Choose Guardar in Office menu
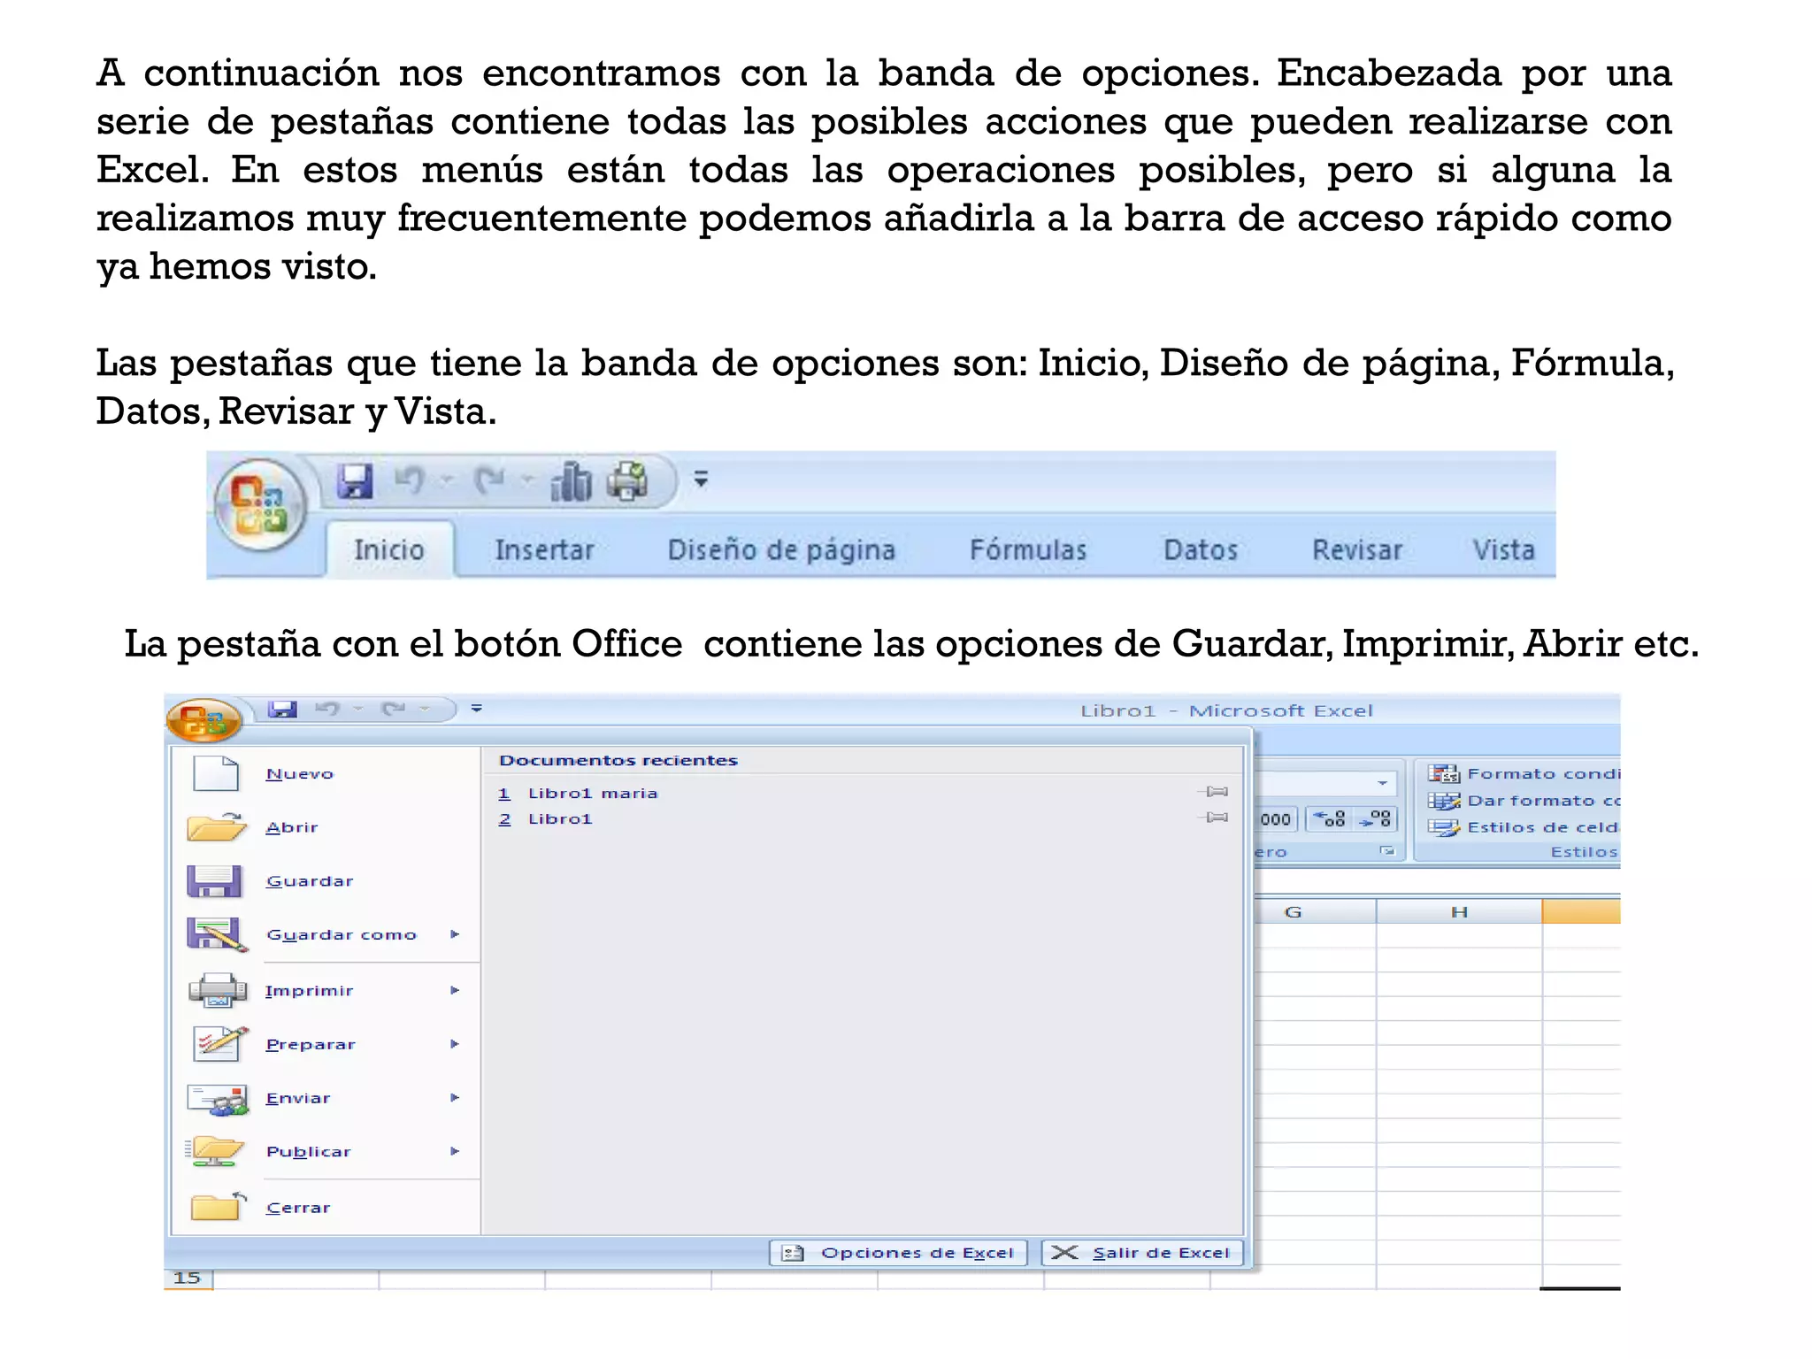Viewport: 1812px width, 1359px height. [x=310, y=881]
